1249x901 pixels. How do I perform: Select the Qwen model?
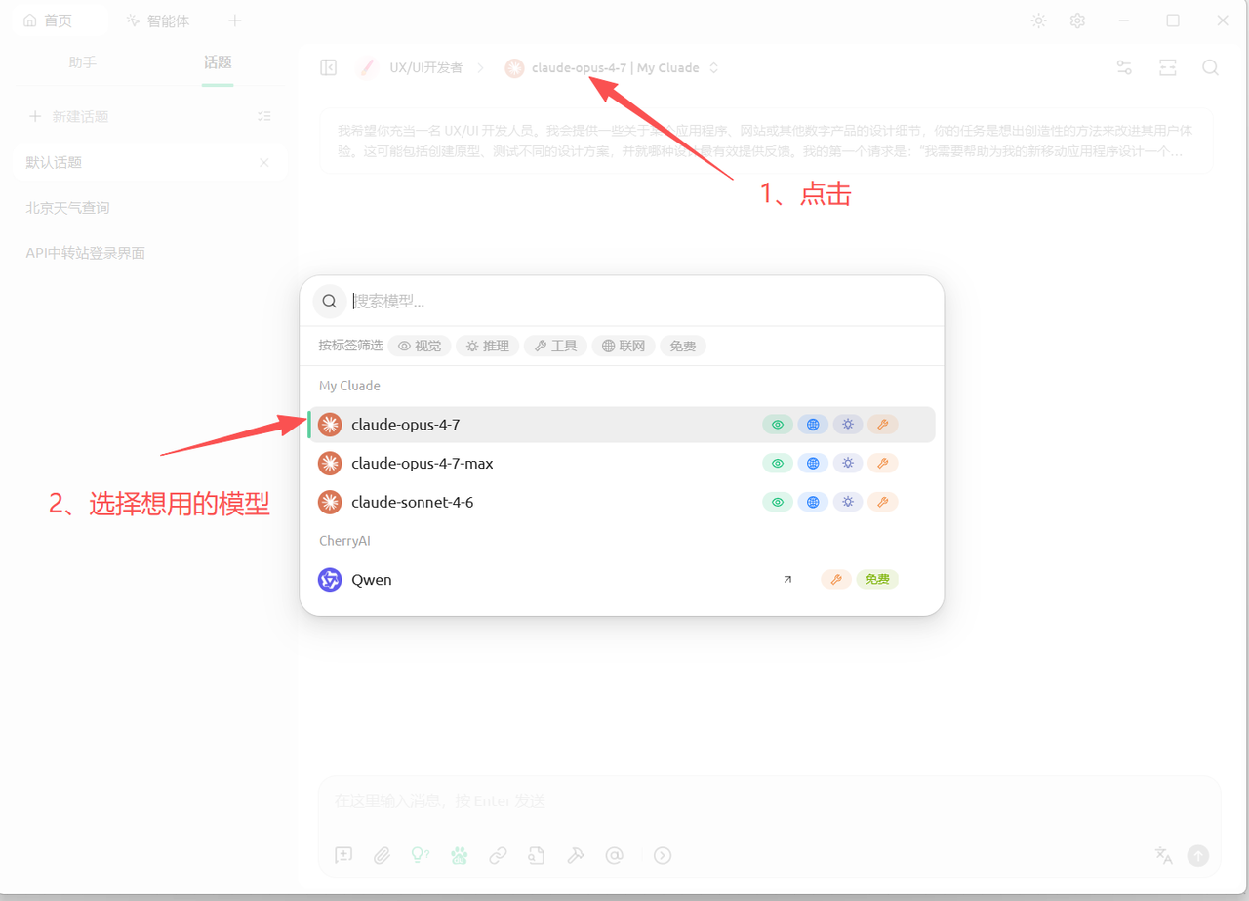pos(622,580)
